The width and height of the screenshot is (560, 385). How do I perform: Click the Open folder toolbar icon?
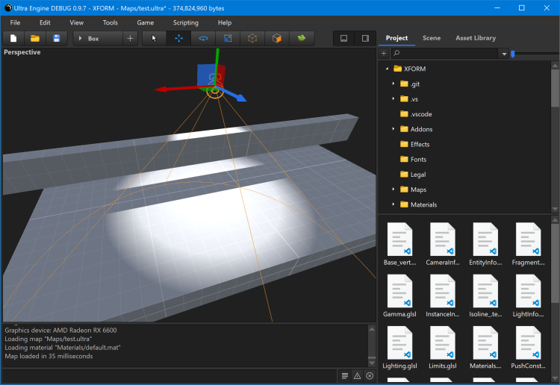point(35,38)
